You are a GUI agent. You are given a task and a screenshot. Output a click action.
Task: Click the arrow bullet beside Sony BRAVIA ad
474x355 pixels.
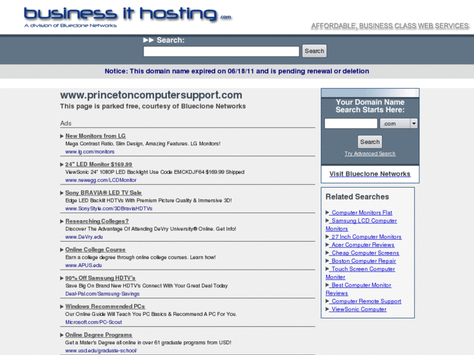click(x=62, y=193)
